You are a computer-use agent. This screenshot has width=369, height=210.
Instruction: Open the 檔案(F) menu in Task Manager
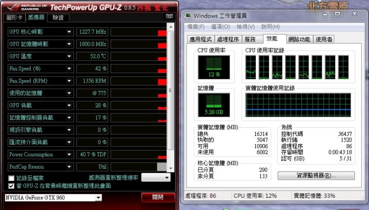(196, 27)
